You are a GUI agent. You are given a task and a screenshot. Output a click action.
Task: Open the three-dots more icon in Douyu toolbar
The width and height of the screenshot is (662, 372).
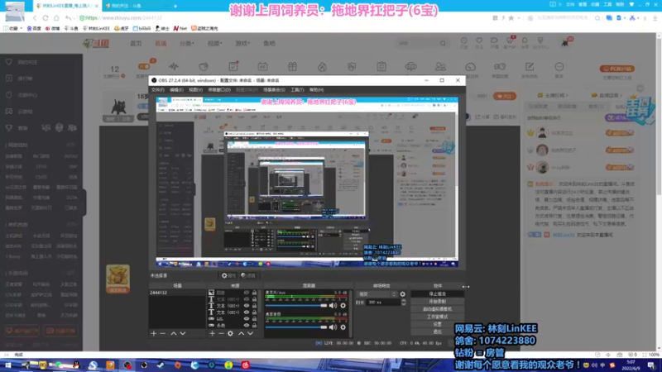(559, 67)
